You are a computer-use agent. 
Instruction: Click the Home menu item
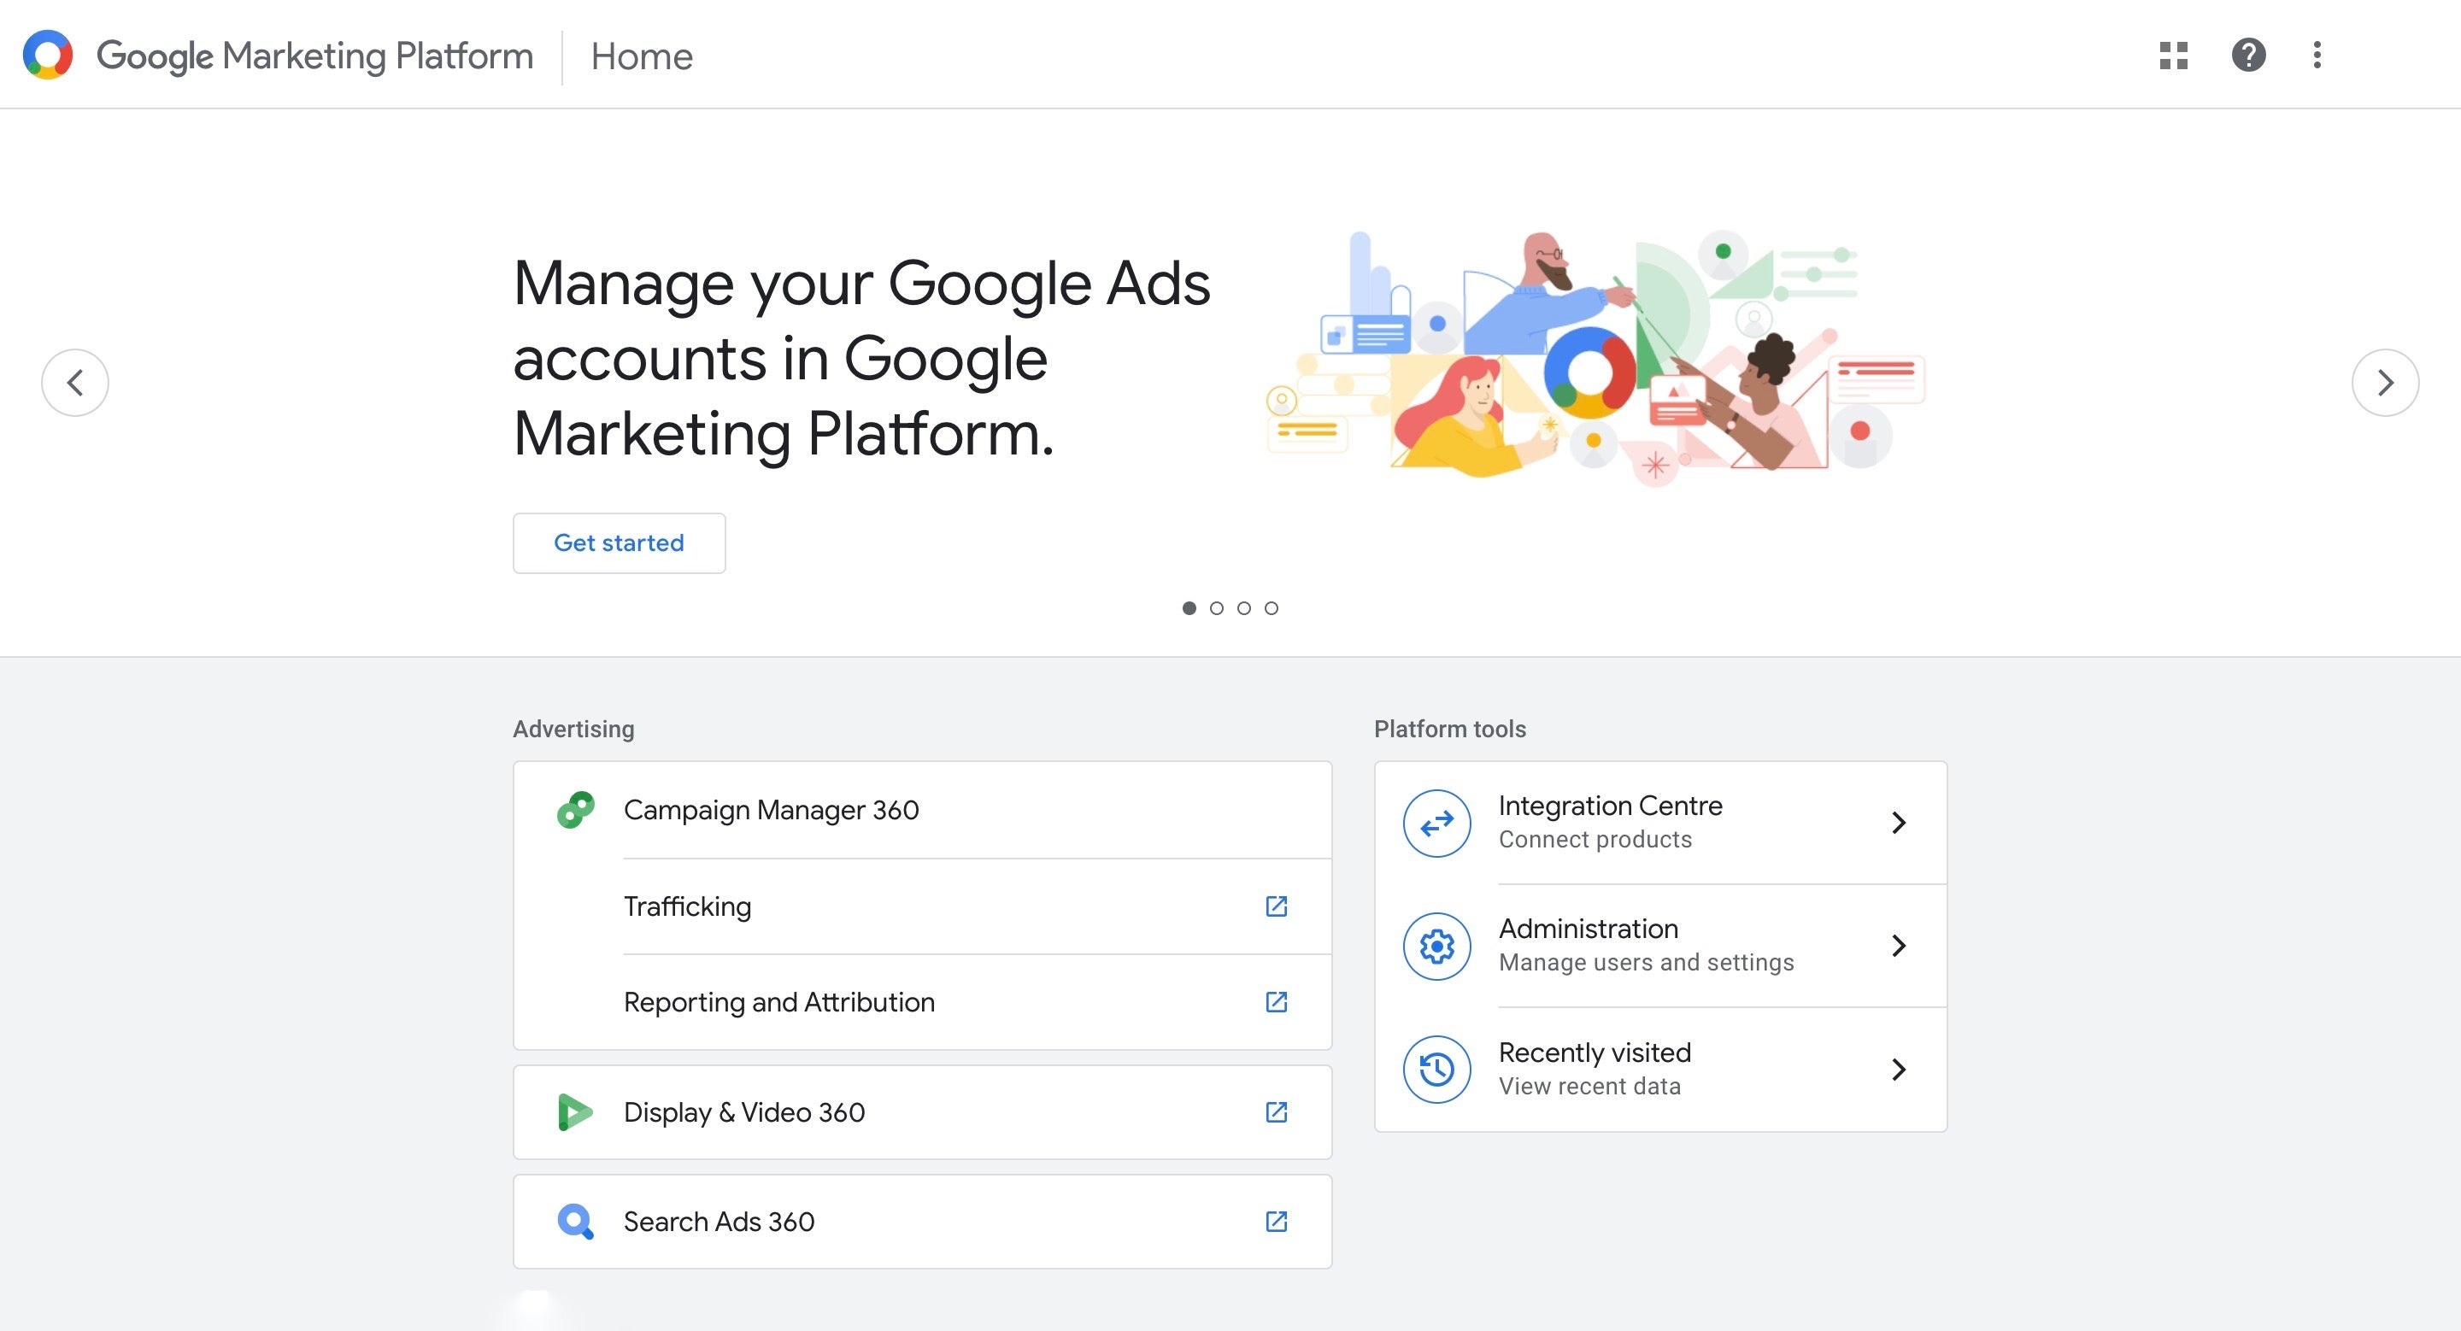(641, 56)
